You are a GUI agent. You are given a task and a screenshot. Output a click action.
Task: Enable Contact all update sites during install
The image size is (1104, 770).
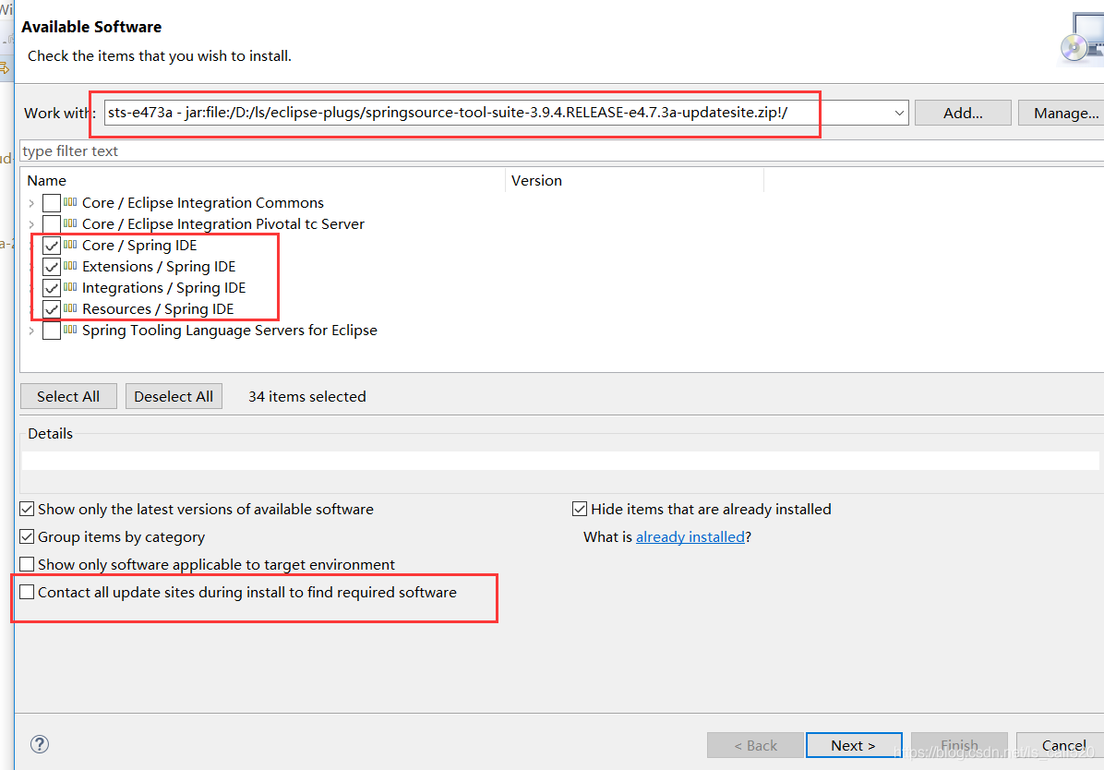coord(27,592)
